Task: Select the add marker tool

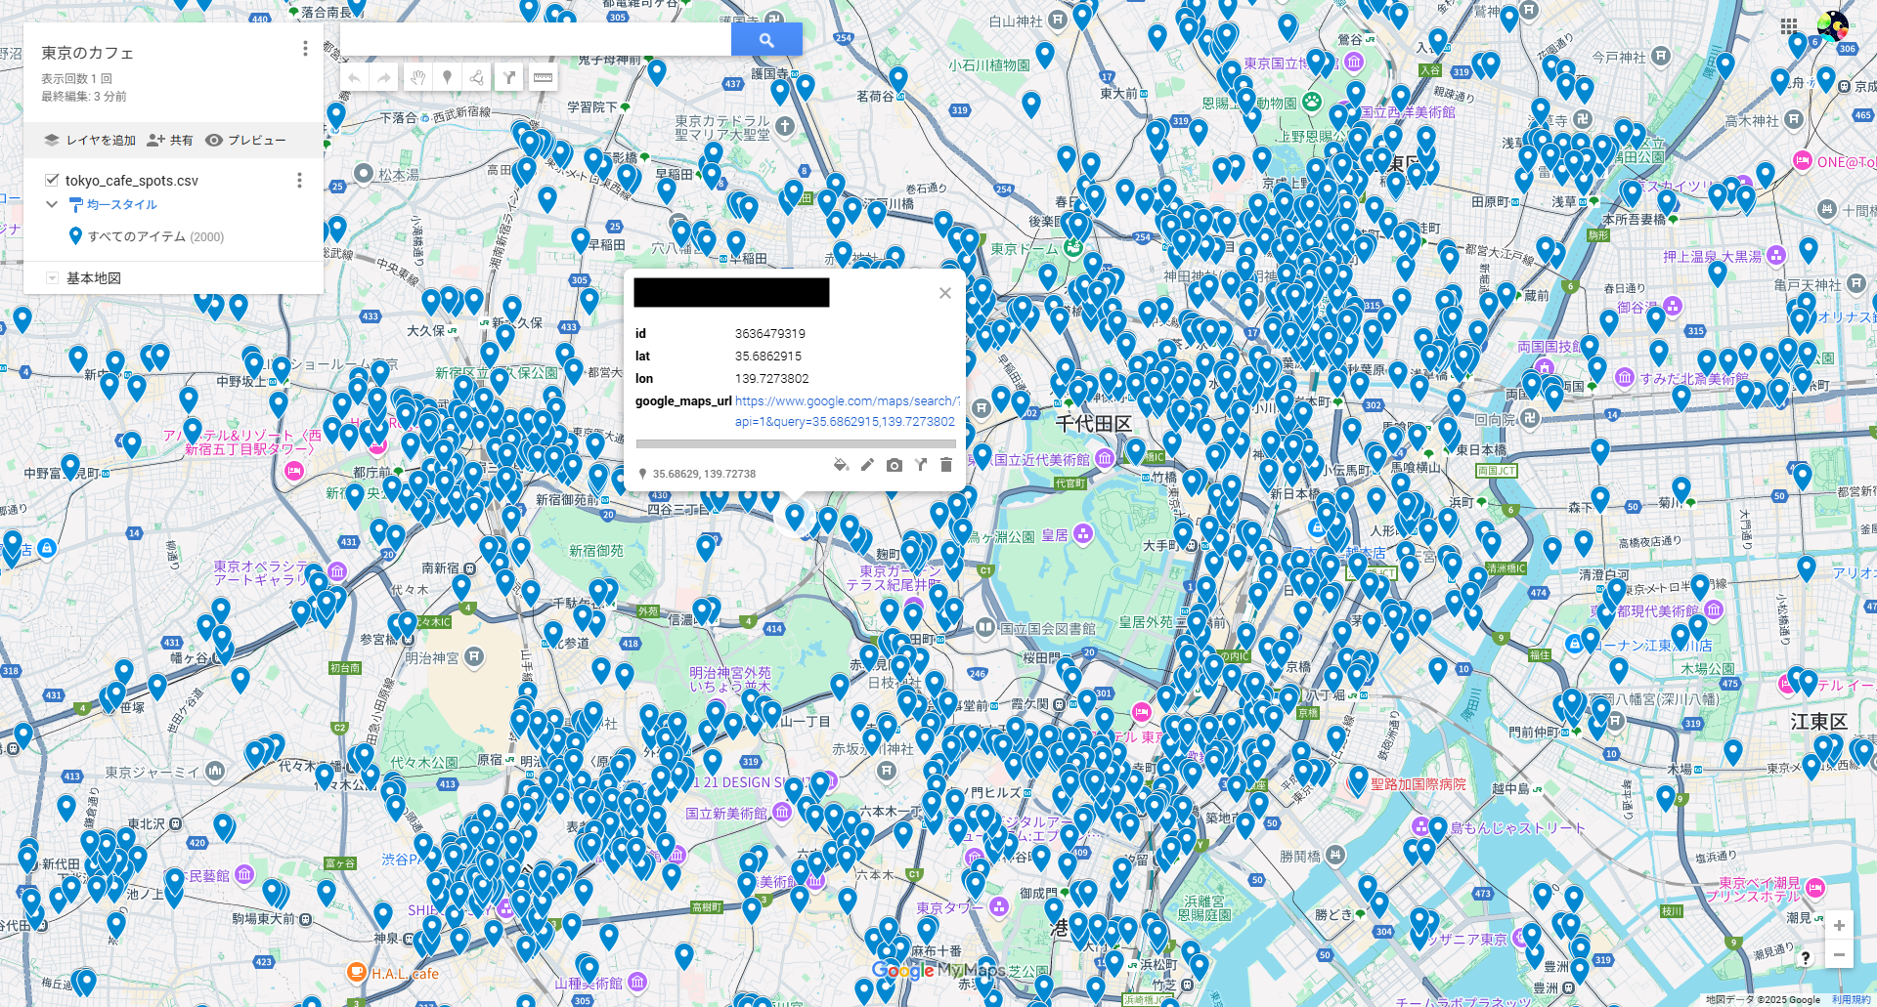Action: pos(447,77)
